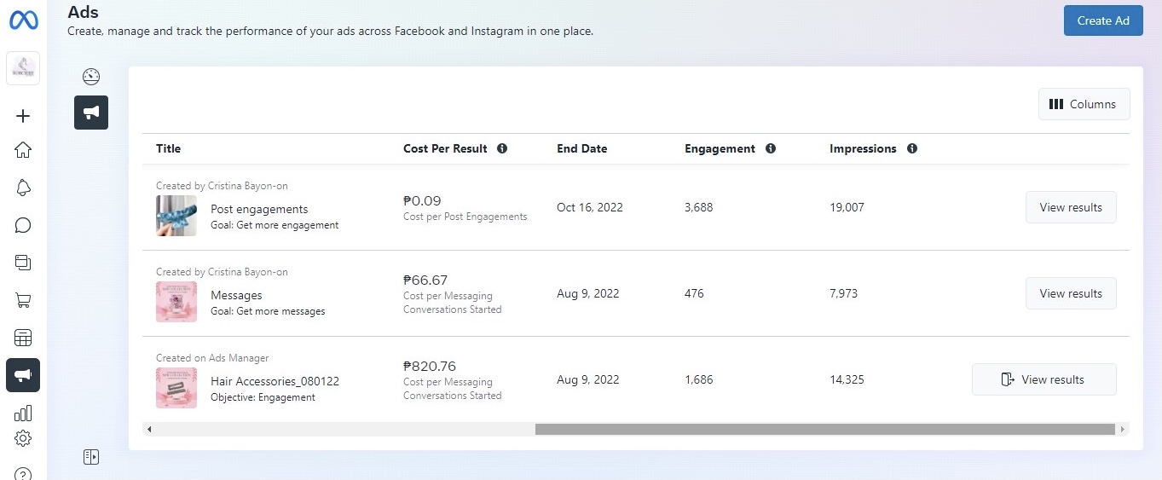Open the Messages ad thumbnail image

tap(176, 302)
